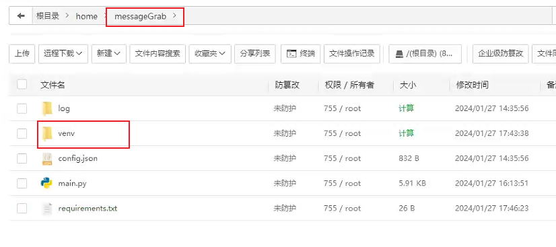Click the disk icon for 根目录
This screenshot has height=247, width=556.
(x=399, y=54)
